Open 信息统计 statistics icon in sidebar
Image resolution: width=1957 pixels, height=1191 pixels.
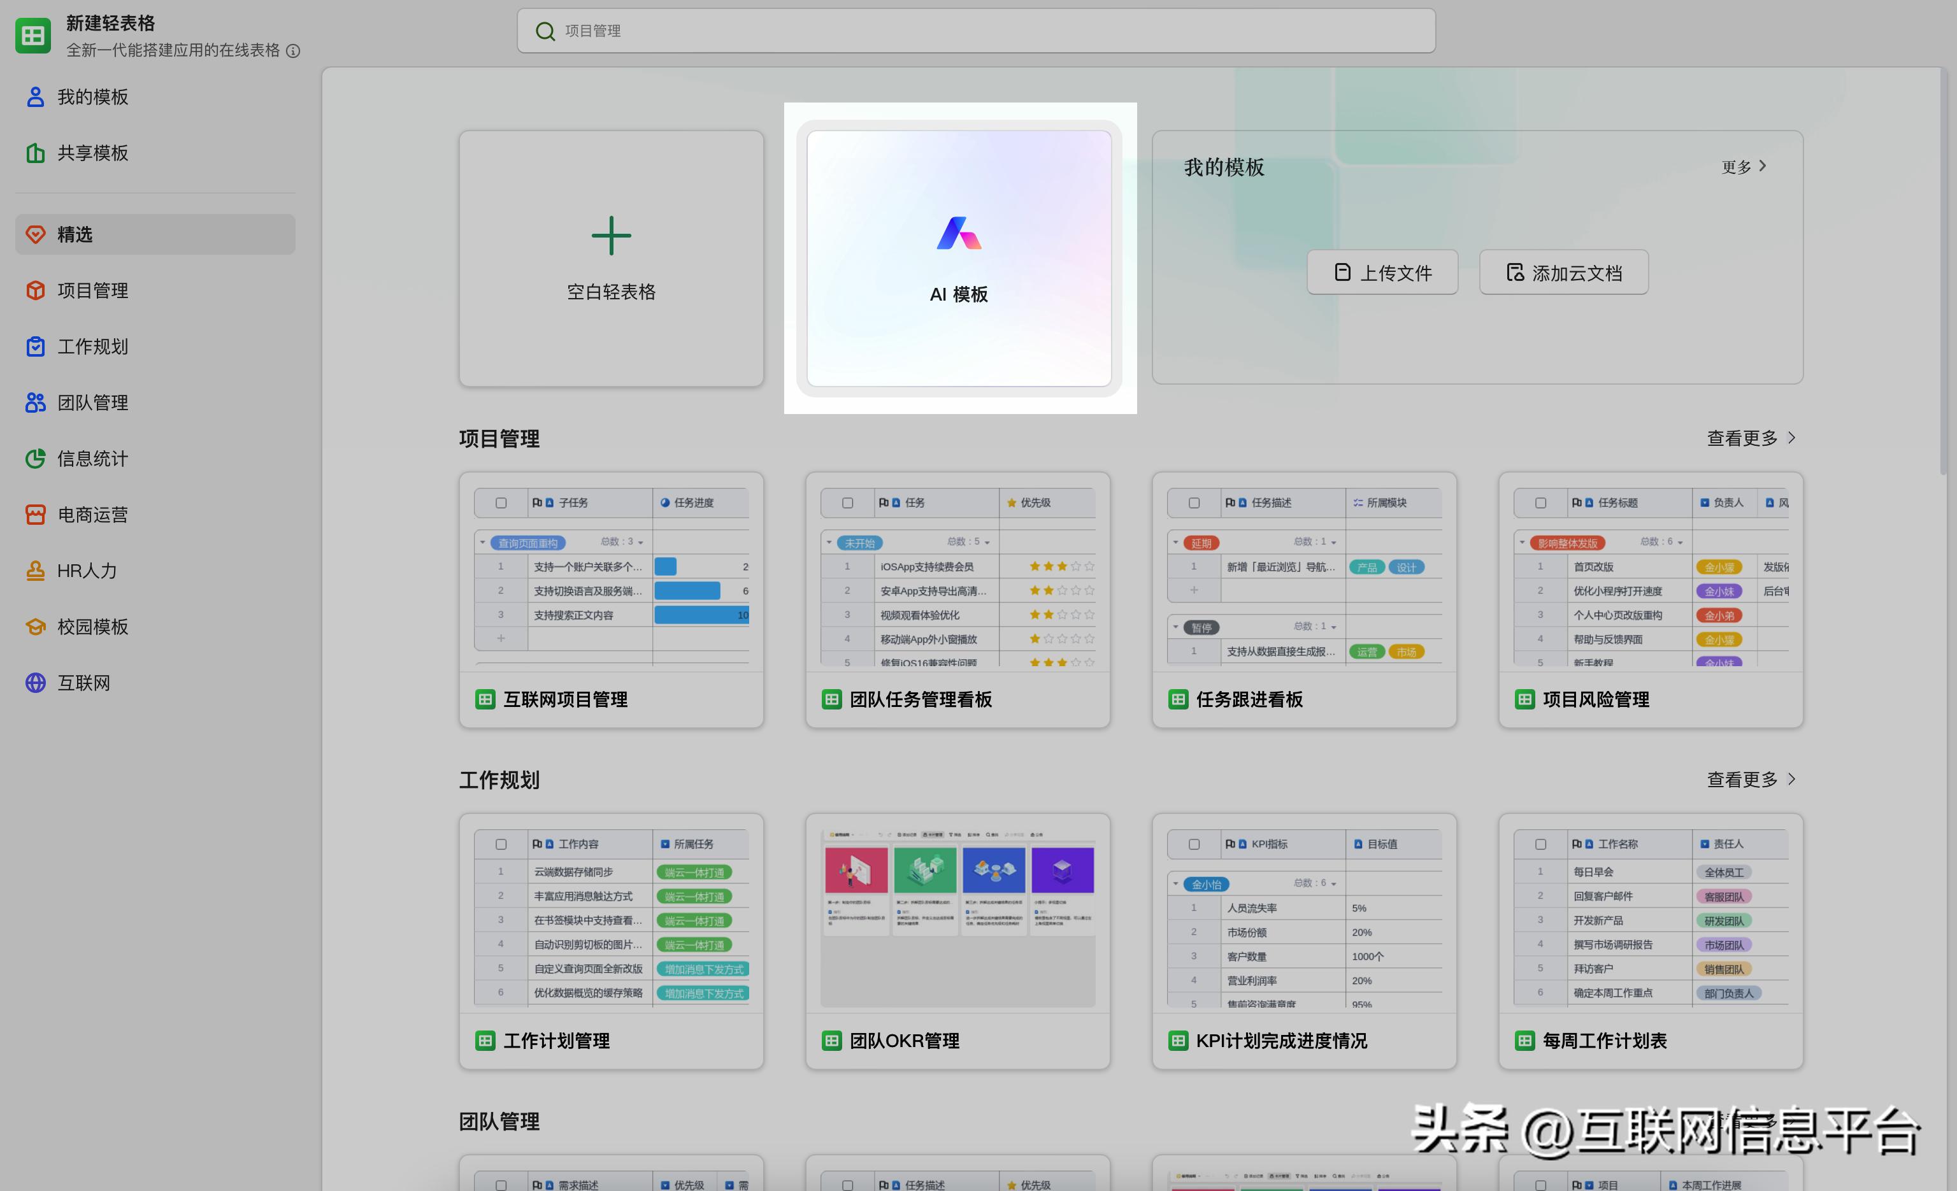(x=35, y=458)
